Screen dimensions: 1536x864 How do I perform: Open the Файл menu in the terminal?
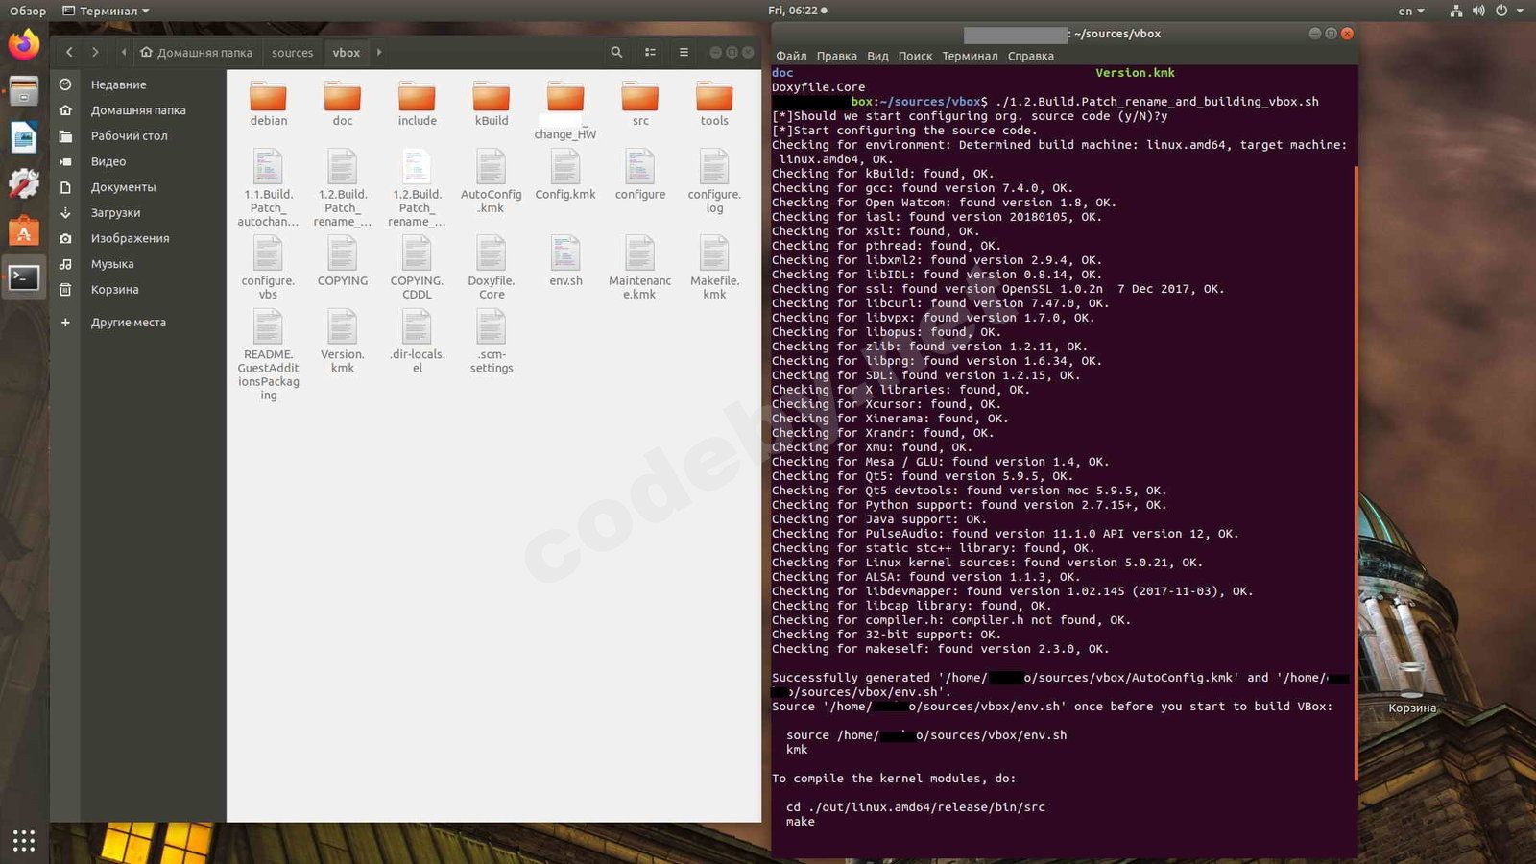792,56
